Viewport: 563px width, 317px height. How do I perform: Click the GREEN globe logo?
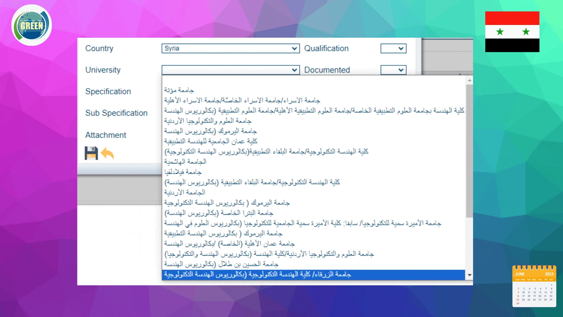(x=32, y=25)
